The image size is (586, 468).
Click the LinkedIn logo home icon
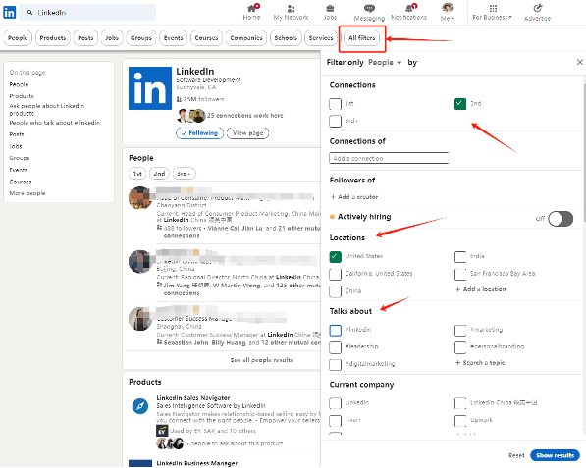10,13
